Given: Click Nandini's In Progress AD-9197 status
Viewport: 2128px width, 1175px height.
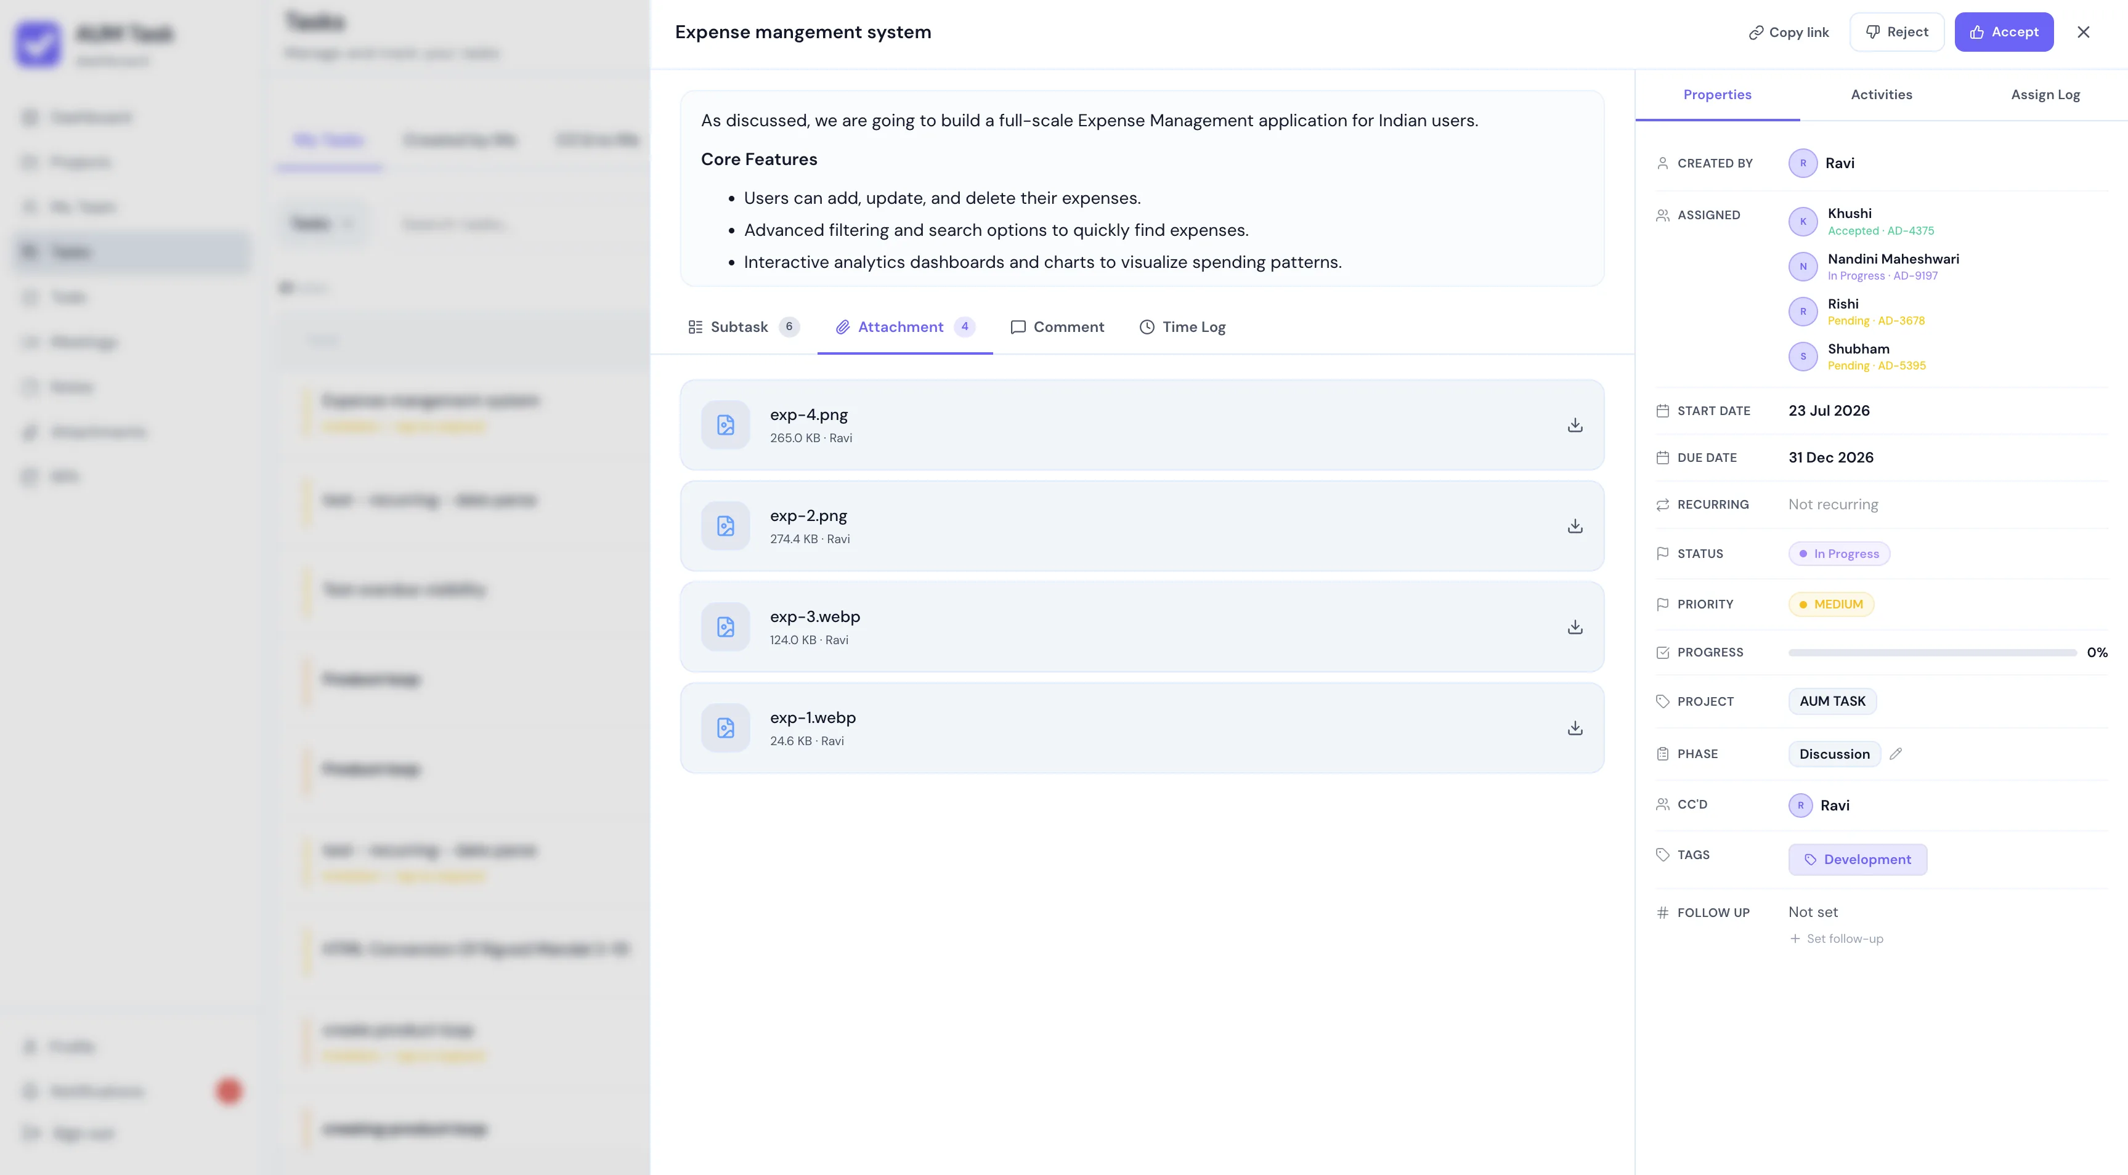Looking at the screenshot, I should click(1882, 276).
